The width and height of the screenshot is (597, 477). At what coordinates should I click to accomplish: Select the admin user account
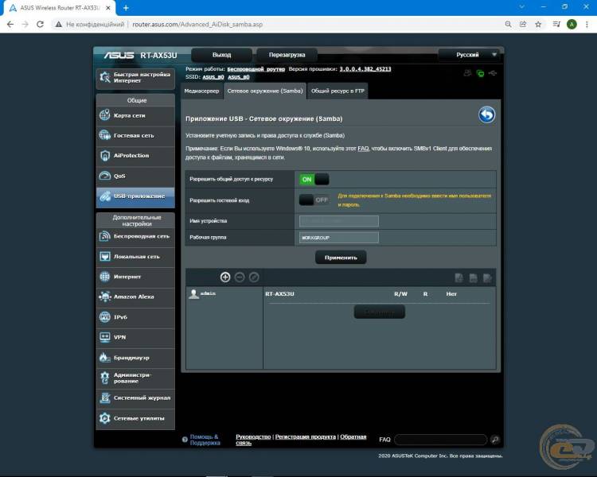point(203,294)
